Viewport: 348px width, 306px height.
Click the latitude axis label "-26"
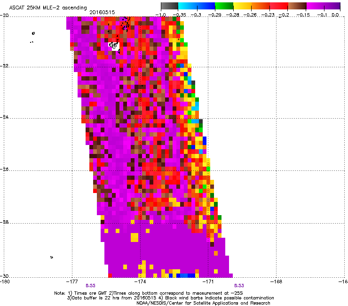4,169
